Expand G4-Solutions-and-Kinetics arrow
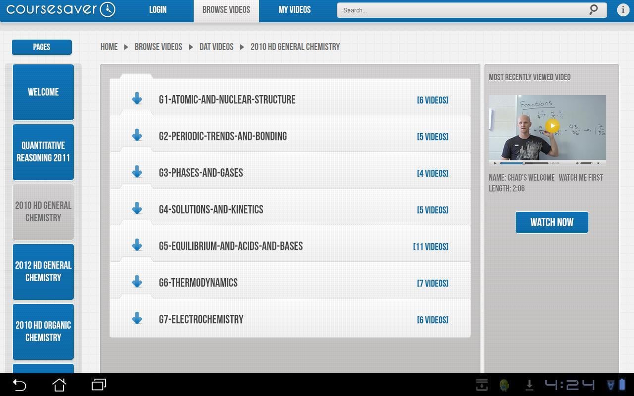This screenshot has width=634, height=396. 137,208
